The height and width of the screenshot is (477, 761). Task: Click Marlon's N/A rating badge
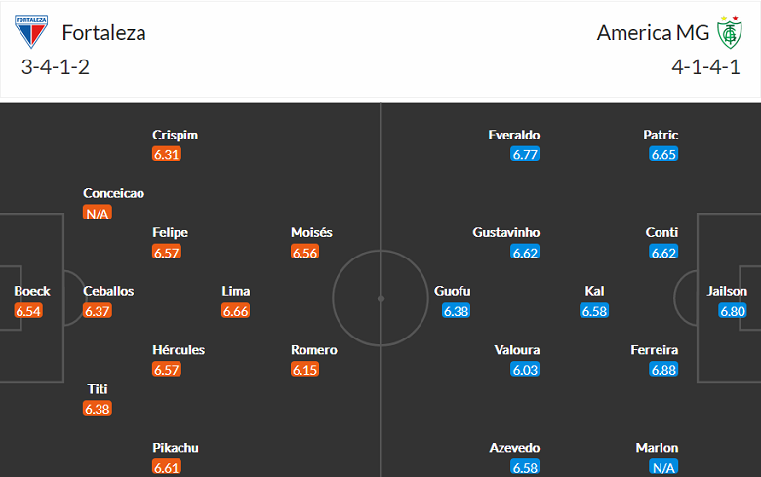pyautogui.click(x=663, y=467)
